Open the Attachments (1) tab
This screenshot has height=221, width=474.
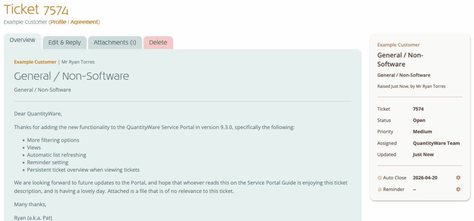[x=115, y=42]
